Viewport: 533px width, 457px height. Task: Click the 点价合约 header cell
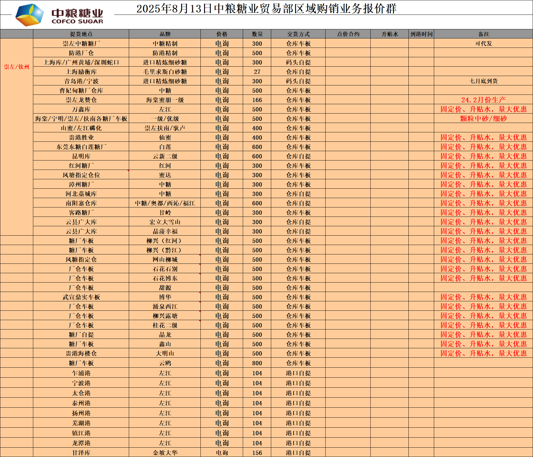[348, 34]
